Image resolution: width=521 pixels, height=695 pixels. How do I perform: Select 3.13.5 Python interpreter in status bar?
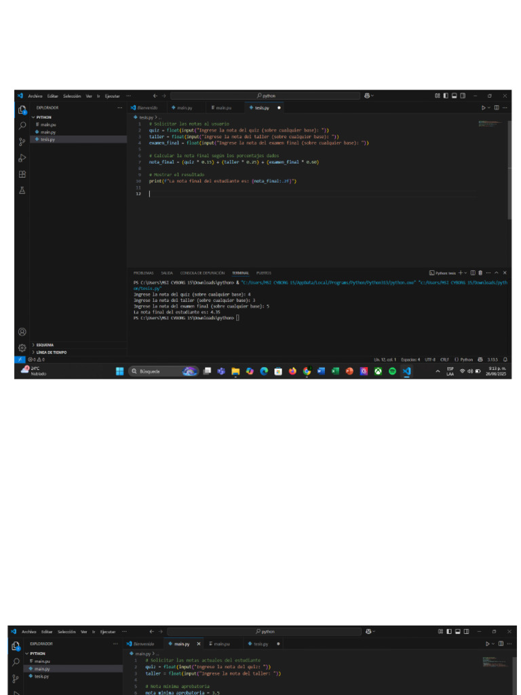pyautogui.click(x=493, y=360)
